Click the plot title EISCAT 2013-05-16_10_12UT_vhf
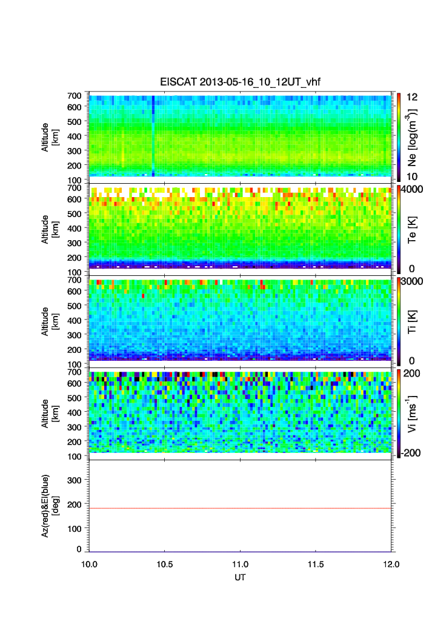Viewport: 429px width, 644px height. click(241, 83)
